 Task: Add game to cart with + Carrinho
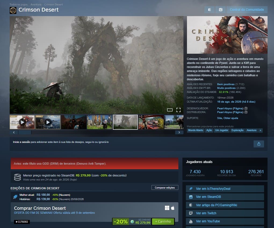tap(163, 222)
